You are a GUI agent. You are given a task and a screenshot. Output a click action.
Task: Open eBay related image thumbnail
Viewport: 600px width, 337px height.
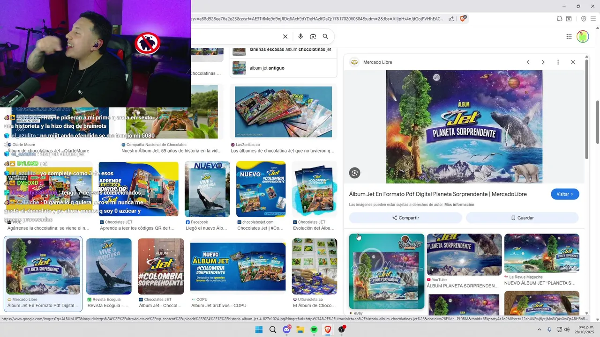(387, 271)
